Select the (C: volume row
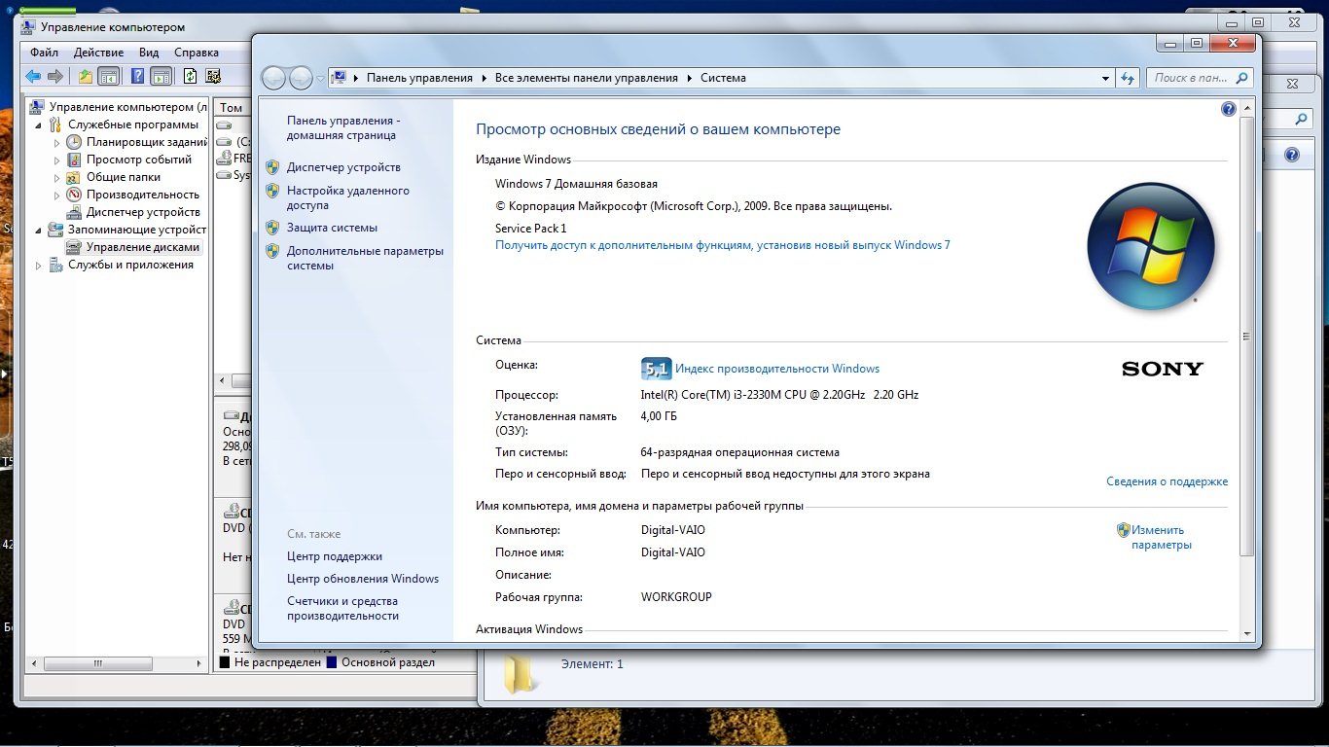The height and width of the screenshot is (747, 1329). (x=233, y=142)
